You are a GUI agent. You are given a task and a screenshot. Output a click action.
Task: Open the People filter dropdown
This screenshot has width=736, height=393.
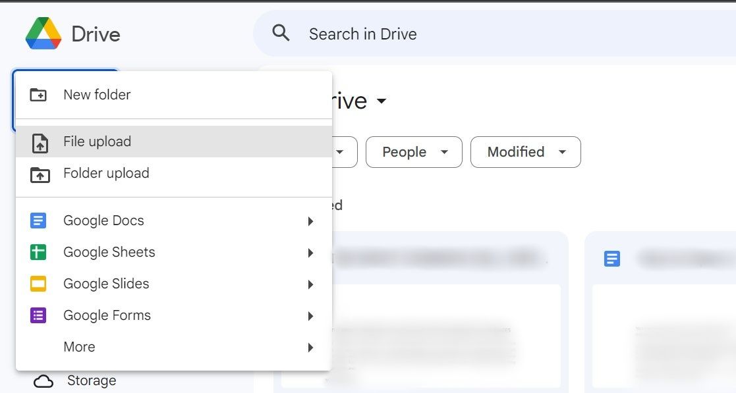(414, 152)
